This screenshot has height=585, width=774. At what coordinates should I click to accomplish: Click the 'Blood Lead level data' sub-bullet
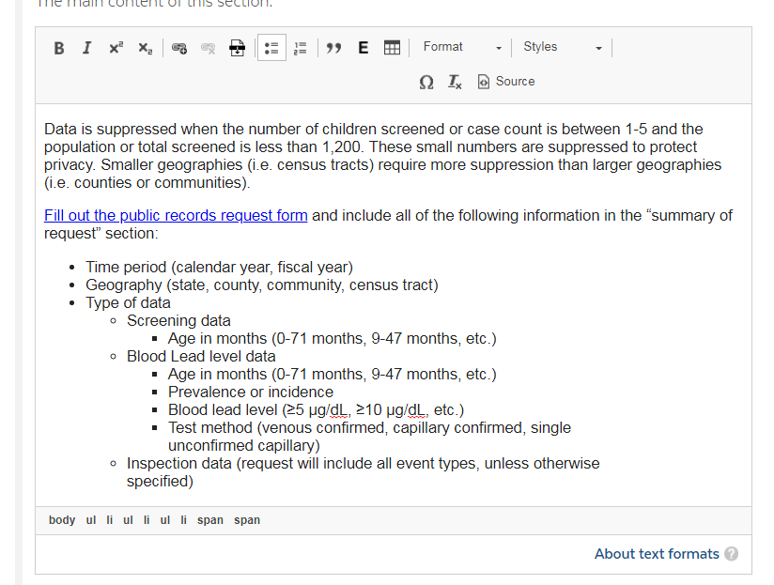click(x=201, y=356)
